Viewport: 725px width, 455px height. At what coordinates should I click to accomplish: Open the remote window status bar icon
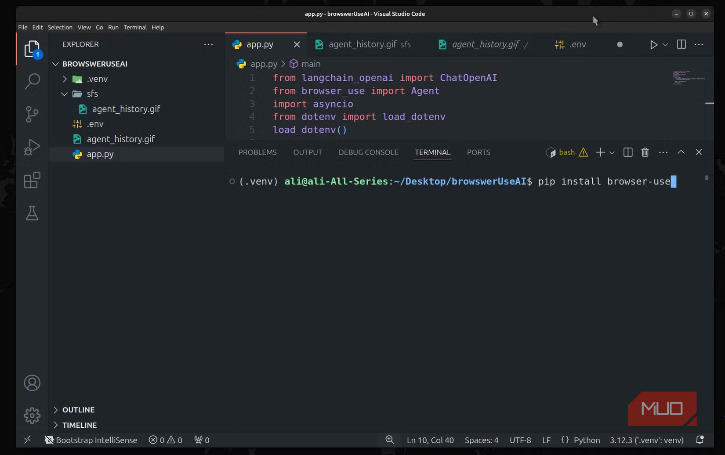(27, 440)
